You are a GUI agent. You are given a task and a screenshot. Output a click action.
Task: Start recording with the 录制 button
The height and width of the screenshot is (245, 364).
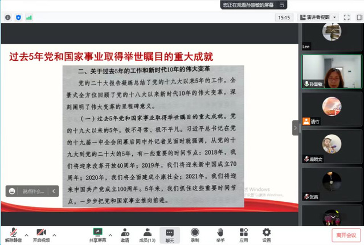tap(195, 234)
